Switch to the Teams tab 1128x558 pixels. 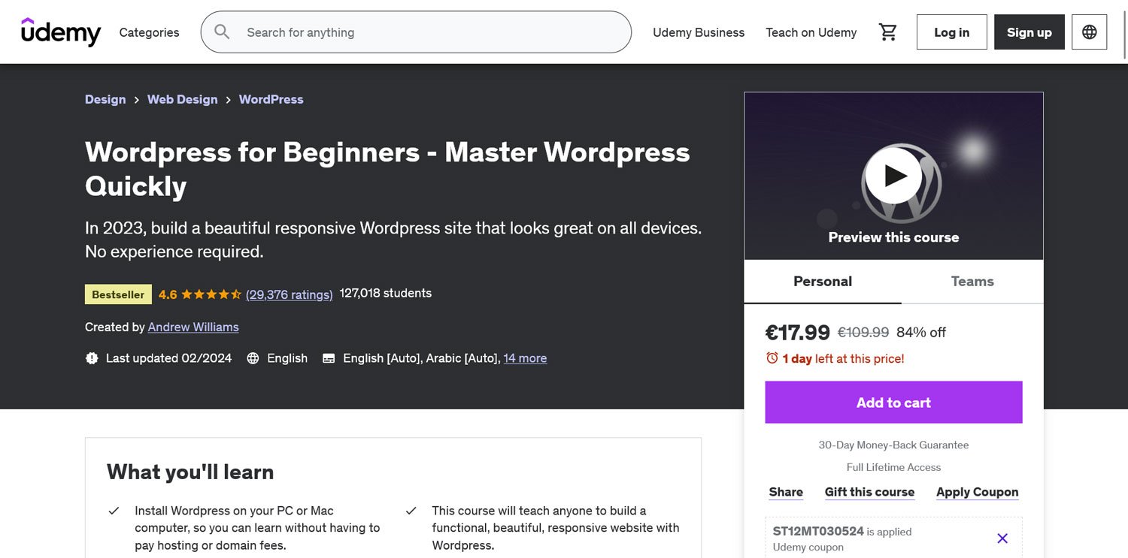pos(972,282)
